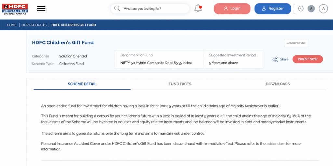Open the addendum link

[x=276, y=144]
